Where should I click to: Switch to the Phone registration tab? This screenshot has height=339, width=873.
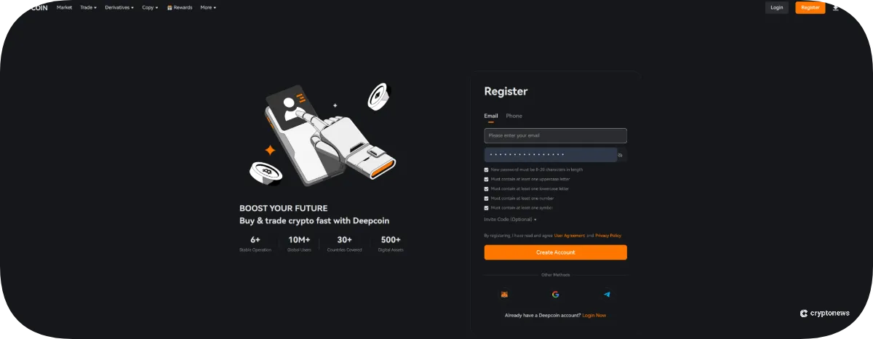click(x=514, y=116)
